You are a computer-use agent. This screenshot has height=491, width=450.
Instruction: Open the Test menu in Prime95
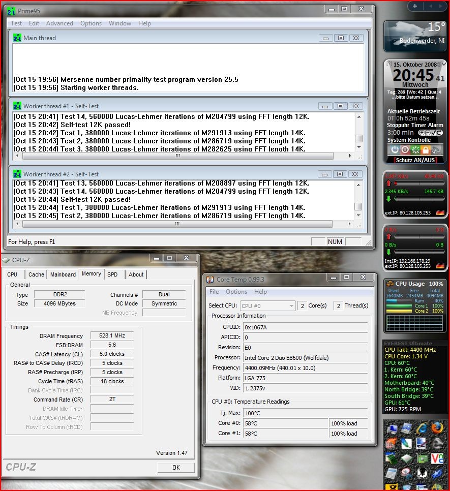coord(16,23)
